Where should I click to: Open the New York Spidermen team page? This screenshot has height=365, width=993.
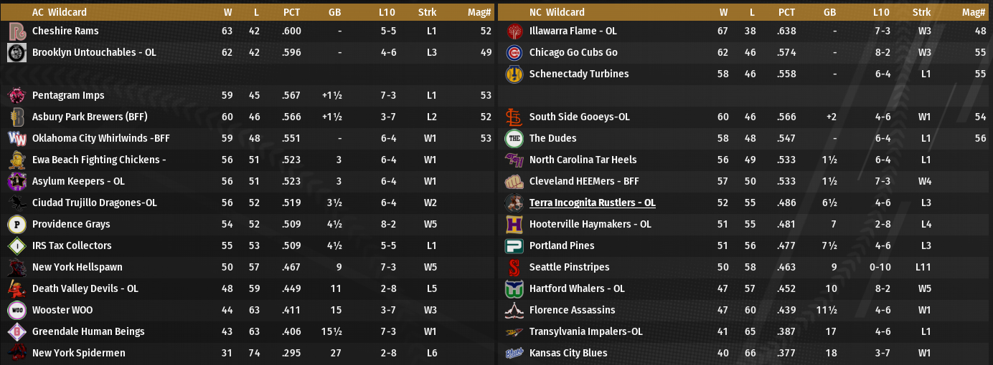(x=78, y=354)
